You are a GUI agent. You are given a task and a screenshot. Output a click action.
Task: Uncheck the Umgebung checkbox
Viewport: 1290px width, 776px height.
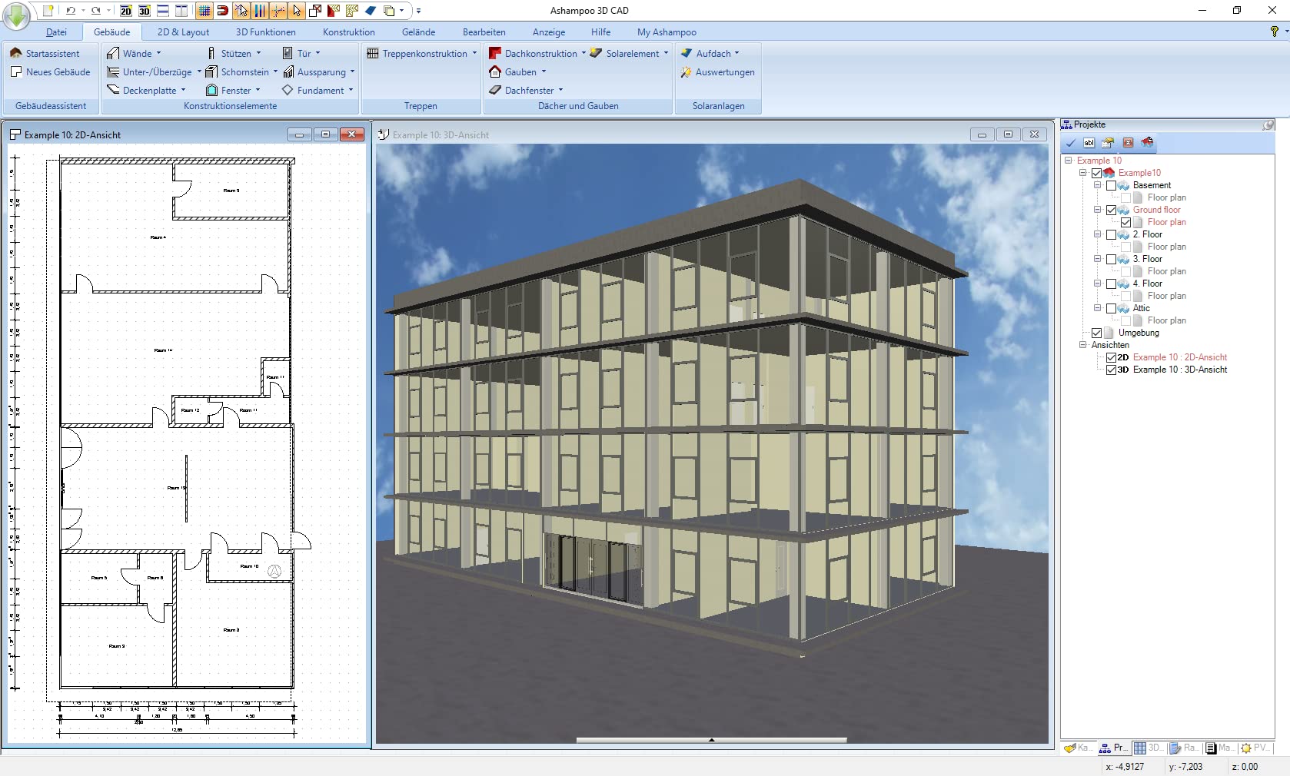1096,333
